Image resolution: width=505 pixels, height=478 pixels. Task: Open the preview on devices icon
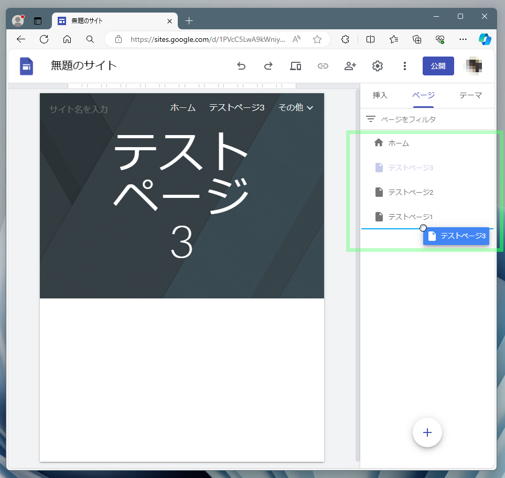tap(295, 66)
